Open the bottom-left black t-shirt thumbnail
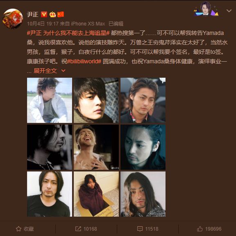 (x=50, y=194)
